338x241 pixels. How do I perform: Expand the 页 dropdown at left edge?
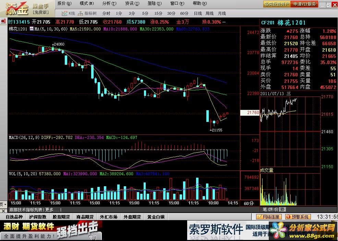(3, 204)
